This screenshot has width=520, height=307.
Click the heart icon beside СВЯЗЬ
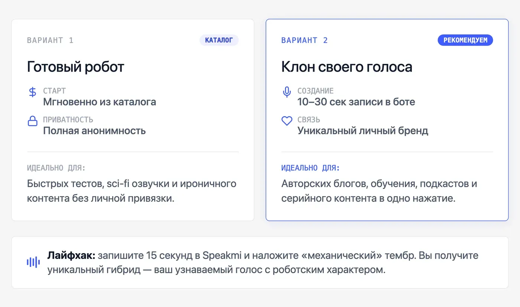coord(287,121)
